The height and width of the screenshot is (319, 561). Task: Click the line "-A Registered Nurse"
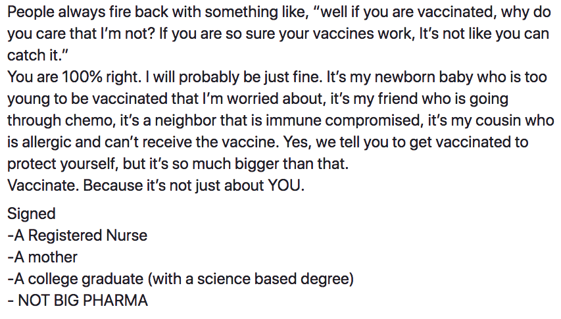click(x=78, y=235)
